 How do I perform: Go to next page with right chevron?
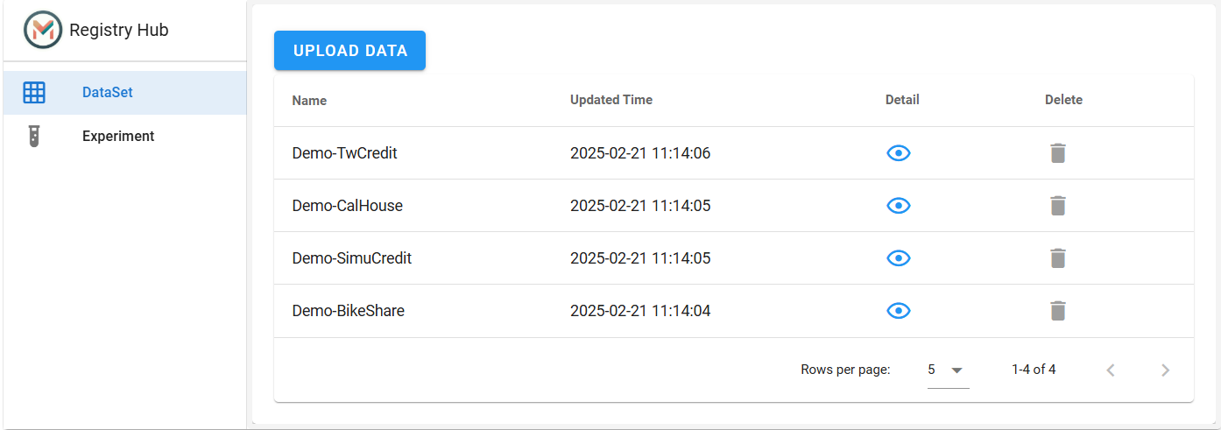[1165, 370]
